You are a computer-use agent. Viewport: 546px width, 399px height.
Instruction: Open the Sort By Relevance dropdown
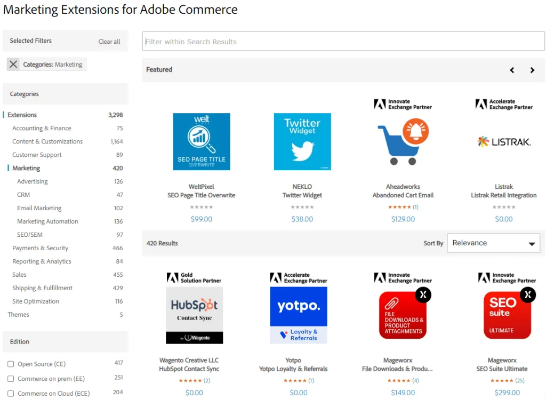493,243
